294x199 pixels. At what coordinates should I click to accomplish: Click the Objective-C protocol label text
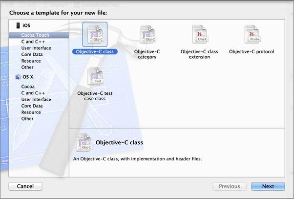[252, 52]
